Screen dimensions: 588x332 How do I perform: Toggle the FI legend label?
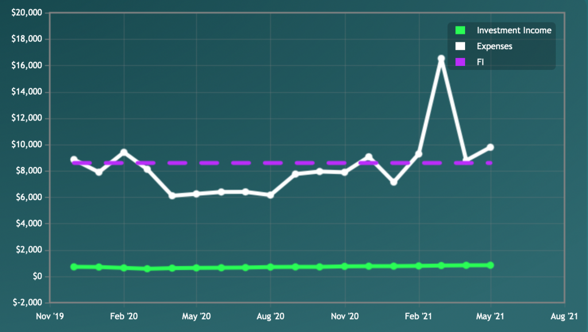click(481, 61)
